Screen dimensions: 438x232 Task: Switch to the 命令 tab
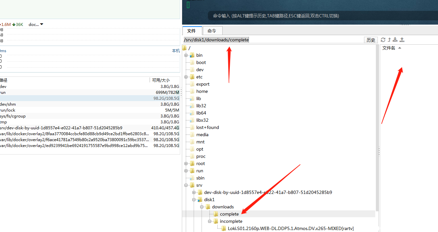pos(212,31)
